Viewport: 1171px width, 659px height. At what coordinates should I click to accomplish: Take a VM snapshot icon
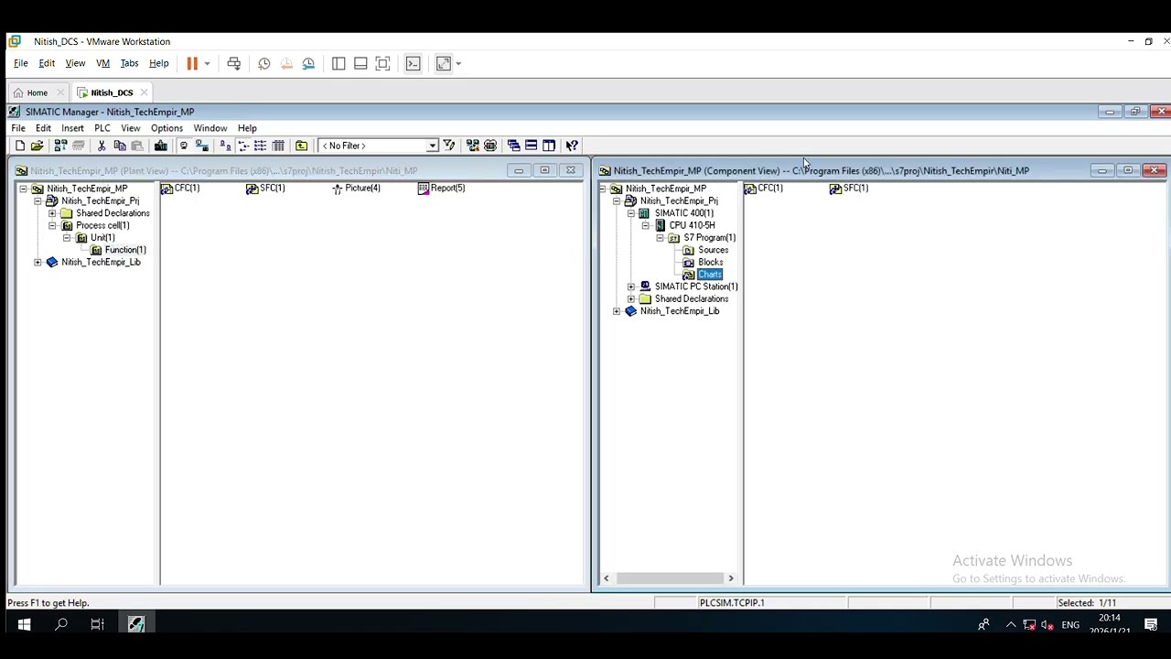coord(264,63)
